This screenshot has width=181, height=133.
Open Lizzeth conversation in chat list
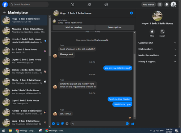(24, 41)
